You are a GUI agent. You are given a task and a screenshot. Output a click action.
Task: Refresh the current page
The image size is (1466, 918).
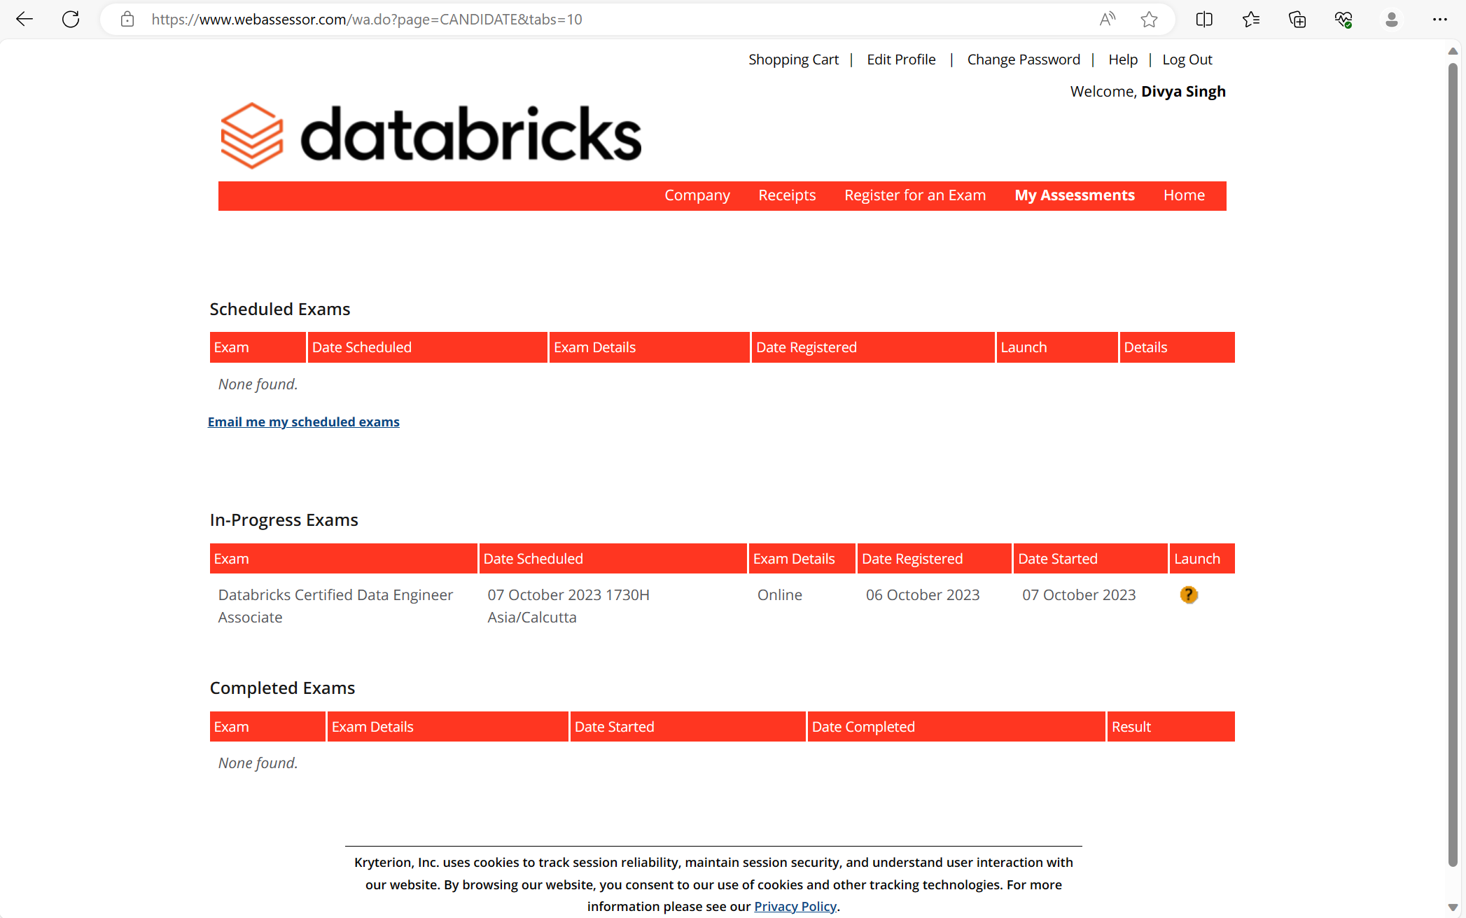click(x=70, y=19)
